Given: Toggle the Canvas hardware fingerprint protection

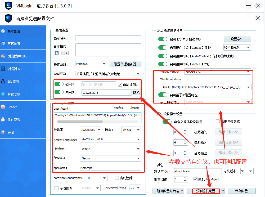Looking at the screenshot, I should tap(163, 47).
